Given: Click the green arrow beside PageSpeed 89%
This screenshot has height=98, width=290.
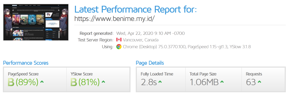Looking at the screenshot, I should (x=42, y=82).
